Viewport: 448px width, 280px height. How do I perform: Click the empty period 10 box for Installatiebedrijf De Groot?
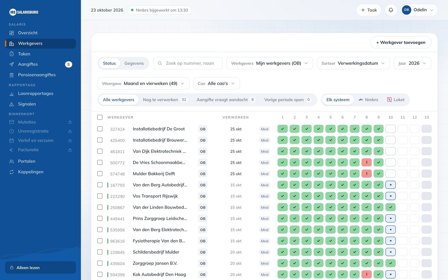pyautogui.click(x=391, y=129)
